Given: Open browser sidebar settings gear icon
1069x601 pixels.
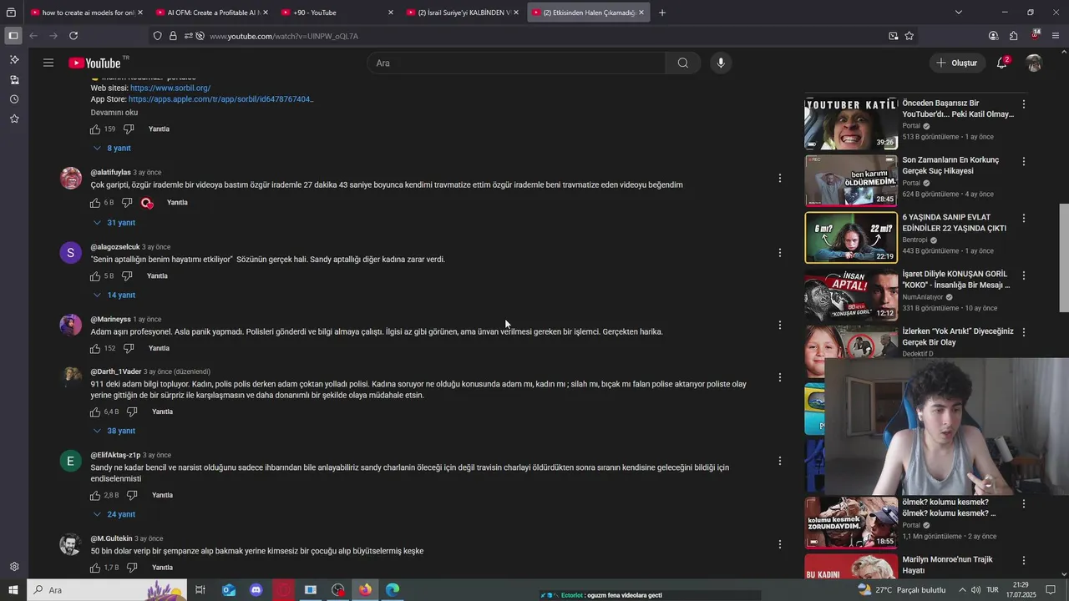Looking at the screenshot, I should coord(14,567).
